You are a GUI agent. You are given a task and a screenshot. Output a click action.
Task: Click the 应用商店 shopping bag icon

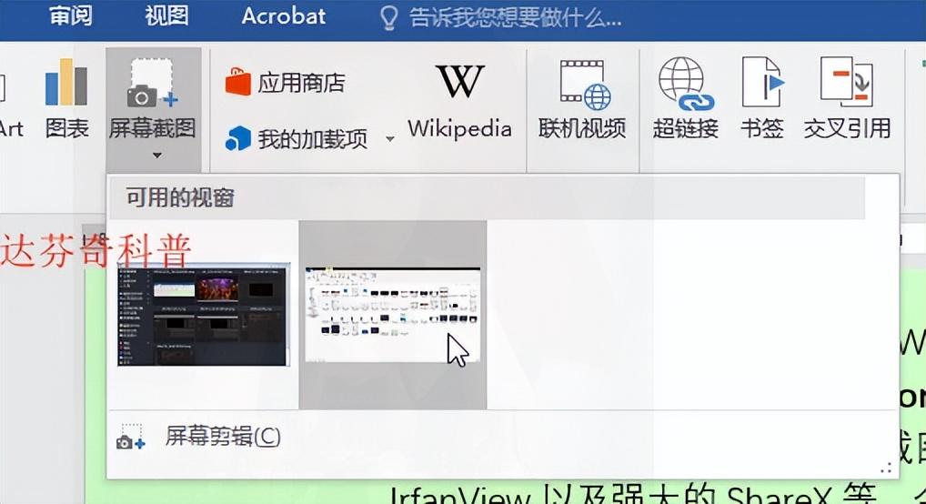tap(238, 82)
